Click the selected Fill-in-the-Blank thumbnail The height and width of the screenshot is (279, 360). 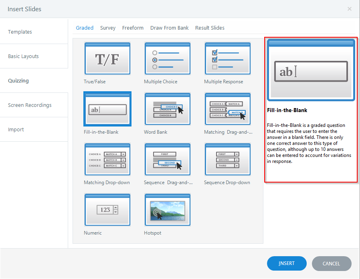tap(107, 109)
